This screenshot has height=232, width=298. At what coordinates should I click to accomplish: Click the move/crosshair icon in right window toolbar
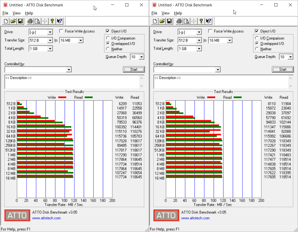click(x=194, y=21)
